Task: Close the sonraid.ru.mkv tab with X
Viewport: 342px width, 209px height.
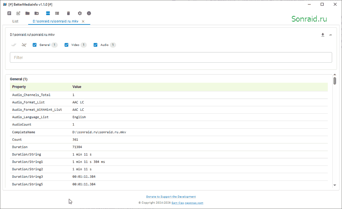Action: click(x=83, y=21)
